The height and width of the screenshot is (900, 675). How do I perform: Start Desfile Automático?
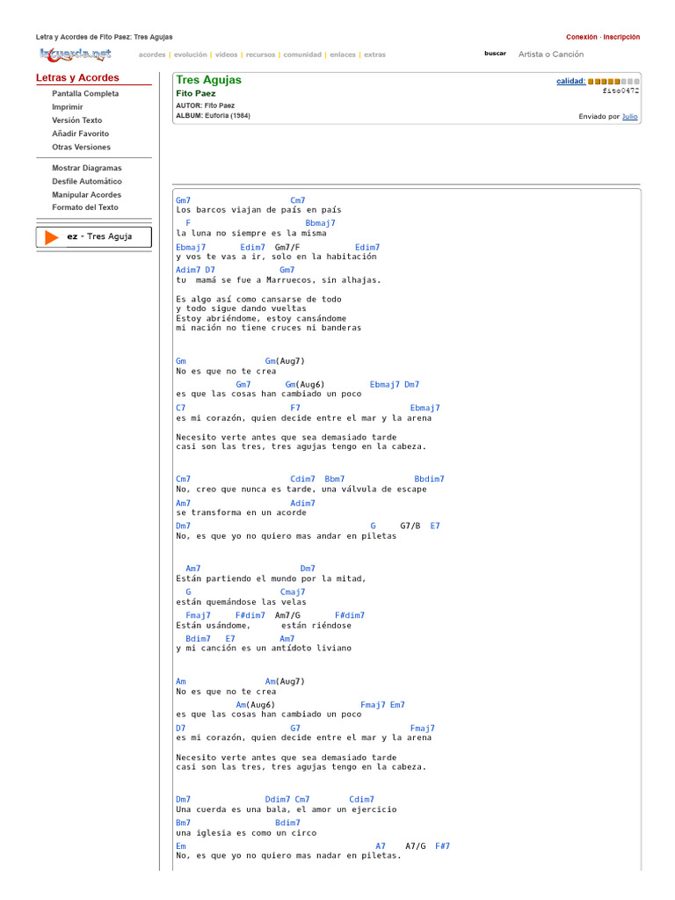87,181
